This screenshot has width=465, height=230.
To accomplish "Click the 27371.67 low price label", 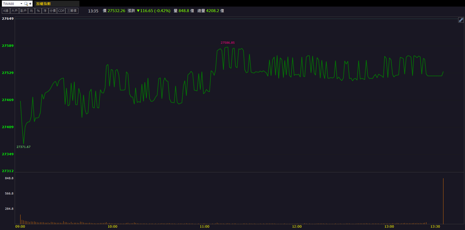I will [24, 147].
